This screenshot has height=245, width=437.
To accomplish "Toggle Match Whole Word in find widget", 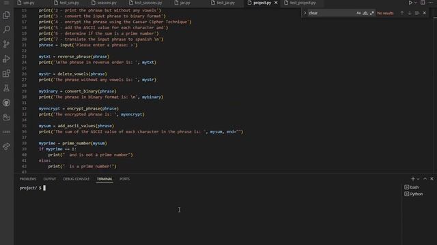I will (365, 13).
